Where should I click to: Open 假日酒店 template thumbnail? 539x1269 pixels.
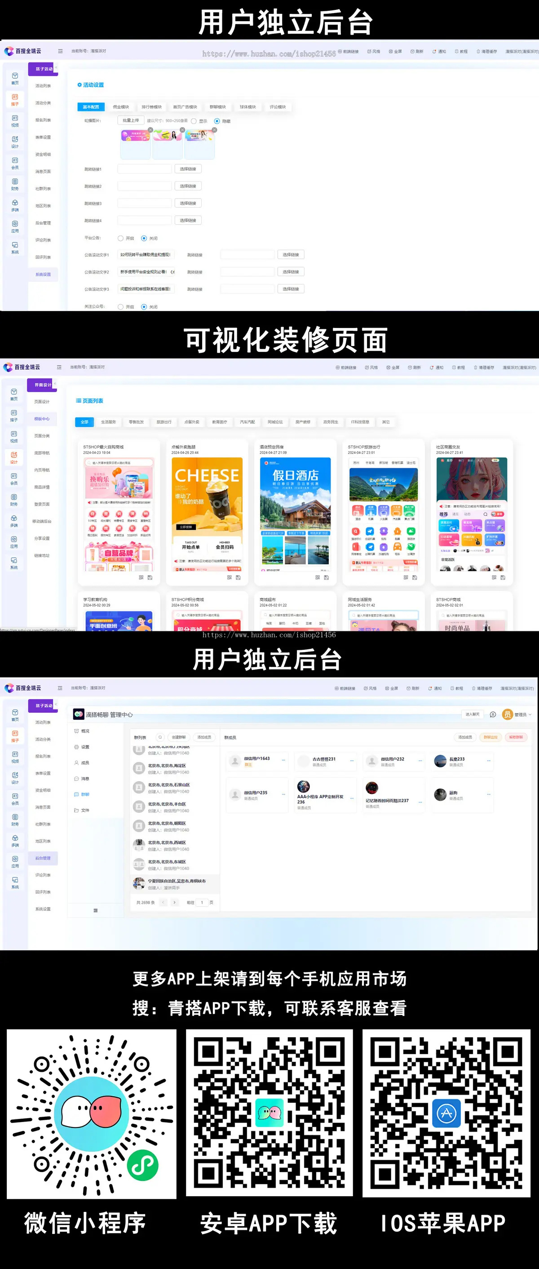(296, 515)
